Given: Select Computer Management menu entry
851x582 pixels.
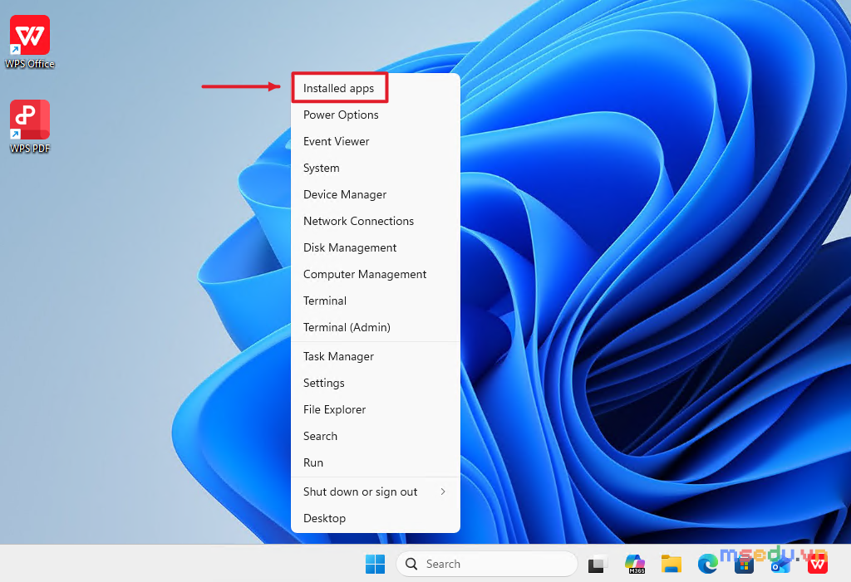Looking at the screenshot, I should click(376, 275).
